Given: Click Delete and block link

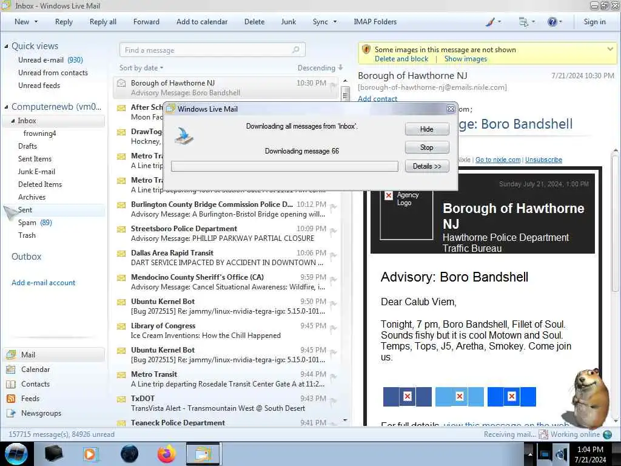Looking at the screenshot, I should coord(401,59).
